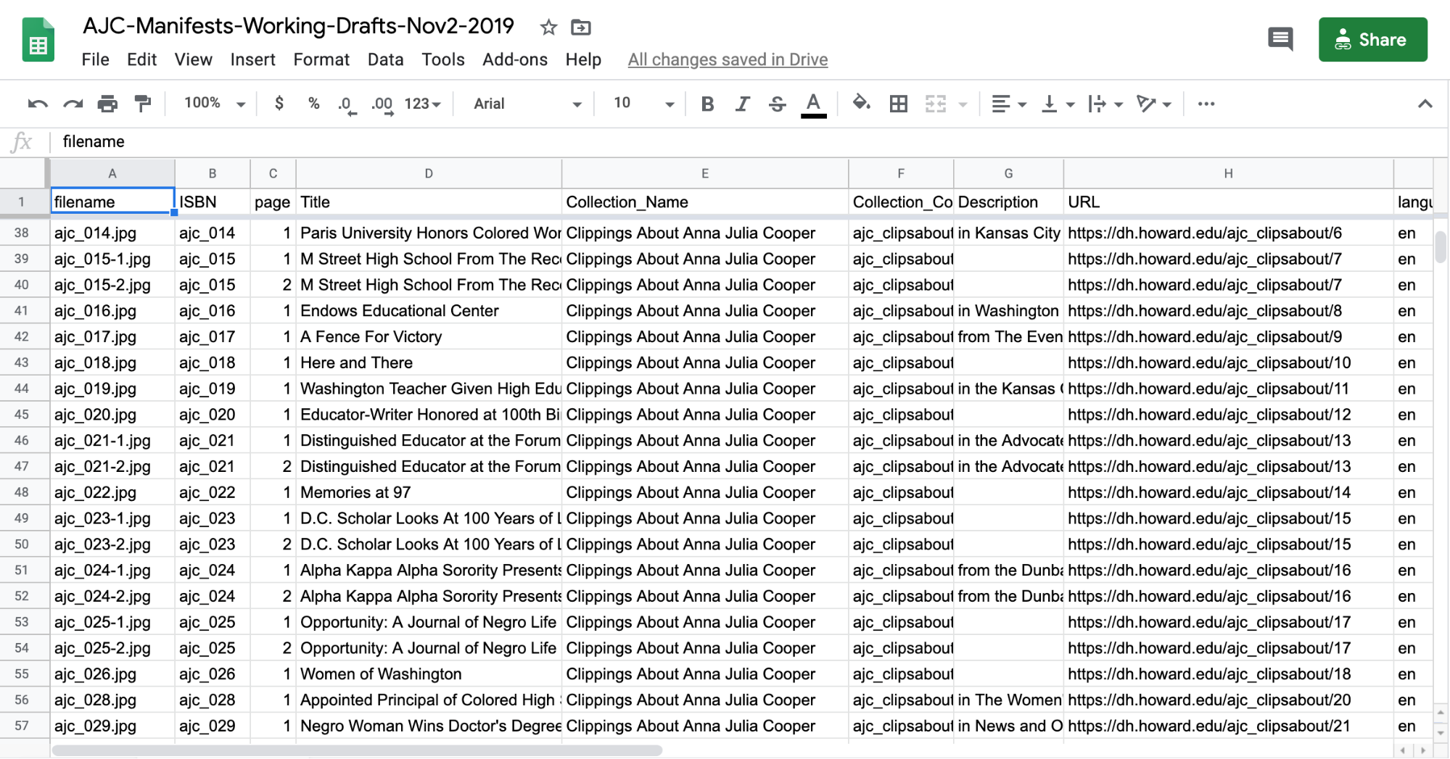Increase decimal places
This screenshot has width=1450, height=759.
(382, 104)
